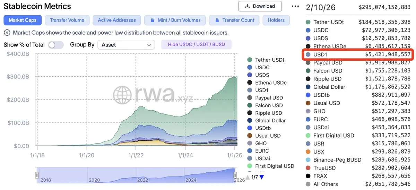The width and height of the screenshot is (416, 190).
Task: Hide Ethena USDe series in legend
Action: (x=270, y=83)
